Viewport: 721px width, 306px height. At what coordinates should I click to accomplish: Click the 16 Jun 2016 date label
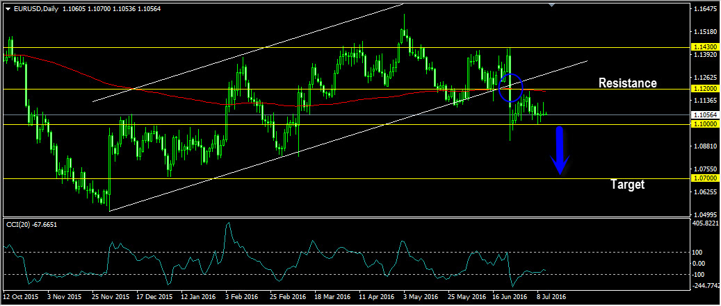[508, 297]
